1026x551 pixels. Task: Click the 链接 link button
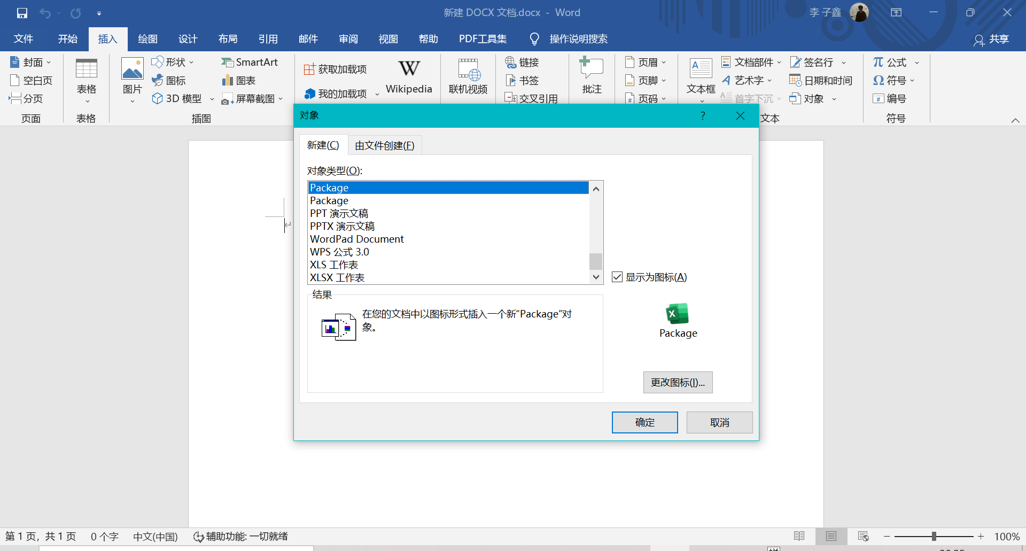522,62
